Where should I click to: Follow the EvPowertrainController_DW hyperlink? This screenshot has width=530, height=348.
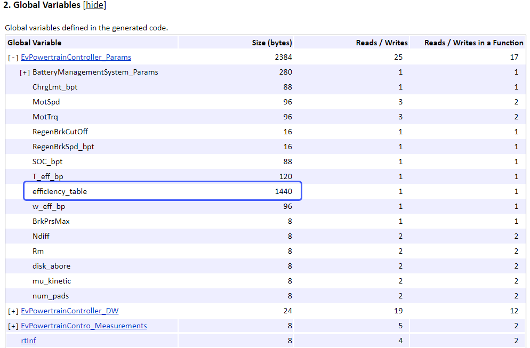click(69, 311)
